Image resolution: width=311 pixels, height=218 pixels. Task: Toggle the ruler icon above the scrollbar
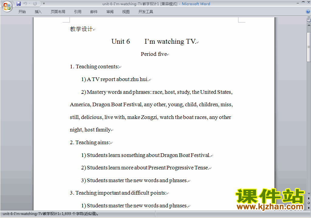(309, 20)
